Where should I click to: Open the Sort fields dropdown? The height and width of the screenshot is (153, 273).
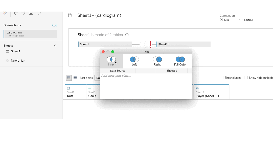[97, 78]
